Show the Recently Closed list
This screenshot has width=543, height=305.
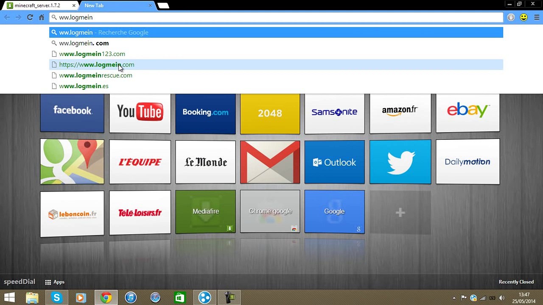tap(516, 282)
